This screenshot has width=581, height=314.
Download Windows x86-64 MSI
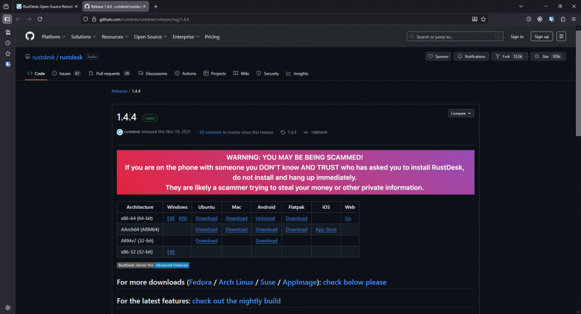183,219
